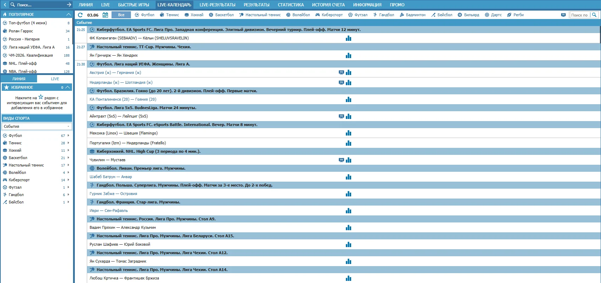Click TV broadcast icon for Австрия — Германия
601x283 pixels.
tap(341, 73)
